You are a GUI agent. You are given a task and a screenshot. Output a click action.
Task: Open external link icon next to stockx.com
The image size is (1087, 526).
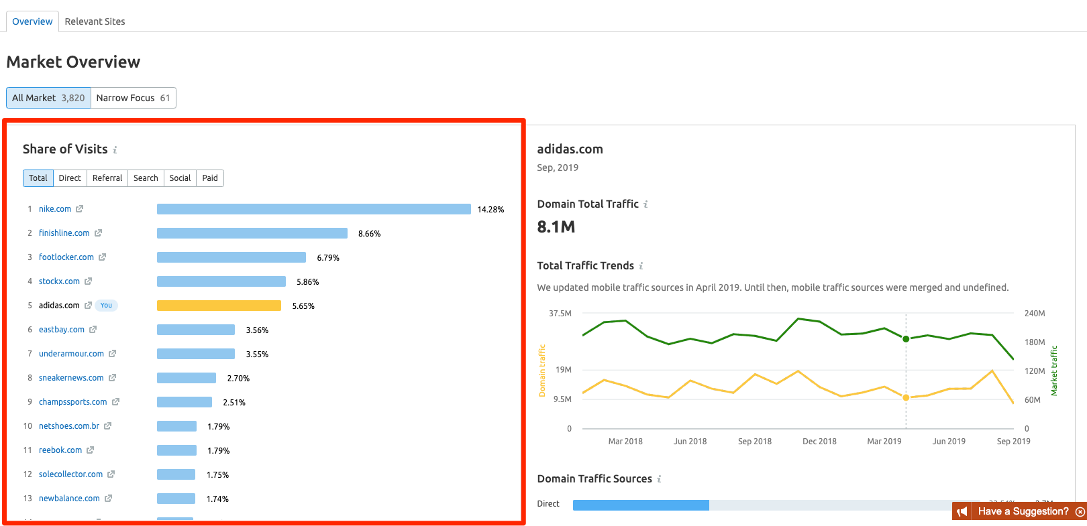click(88, 281)
